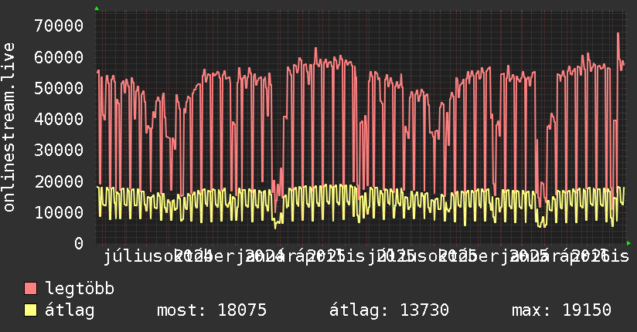Viewport: 637px width, 332px height.
Task: Click the highest pink spike near right edge
Action: (618, 34)
